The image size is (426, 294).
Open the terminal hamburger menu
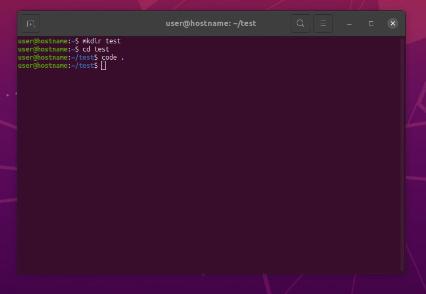coord(323,24)
